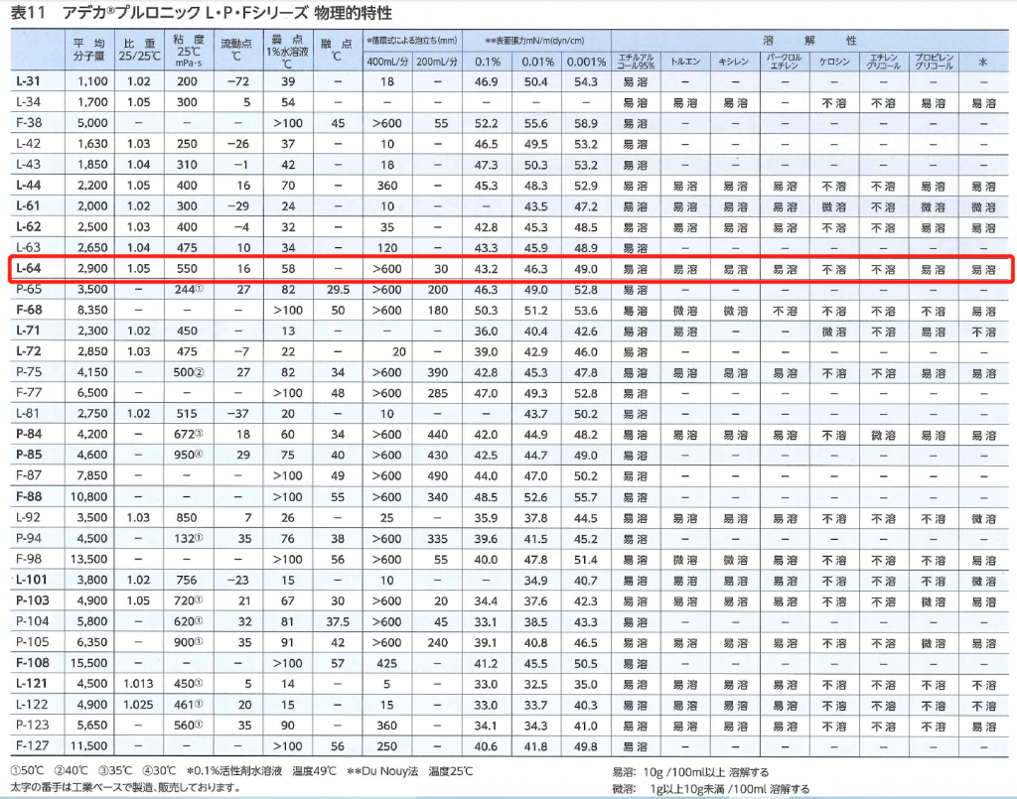Click the 2,900 molecular weight cell

coord(89,269)
